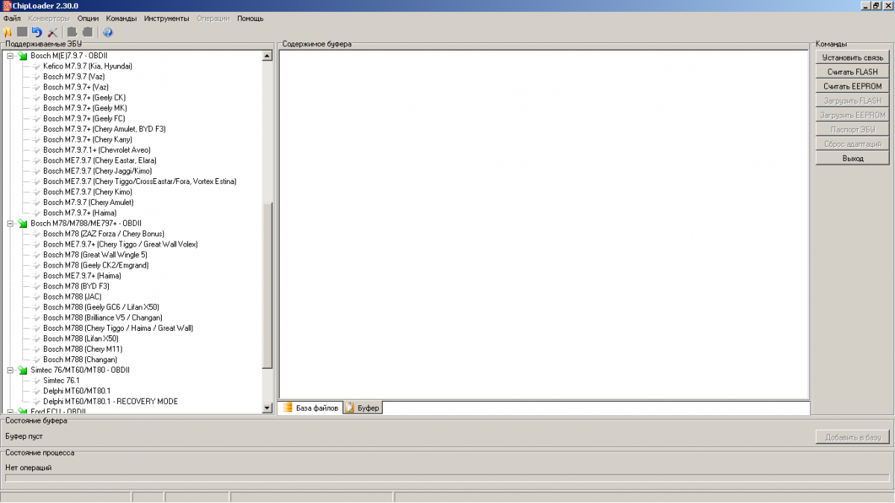Select Bosch M788 (Lifan X50)

click(x=81, y=338)
